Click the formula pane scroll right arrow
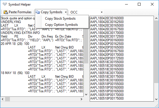Image resolution: width=159 pixels, height=108 pixels. [x=81, y=99]
